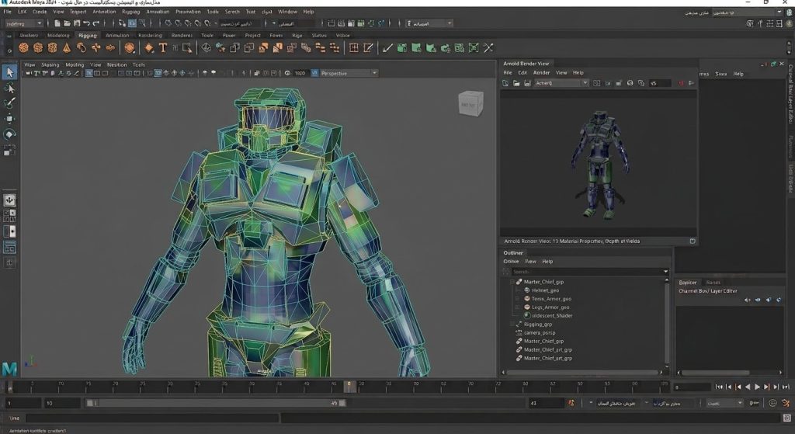
Task: Activate the Rotate tool in the left toolbox
Action: (9, 134)
